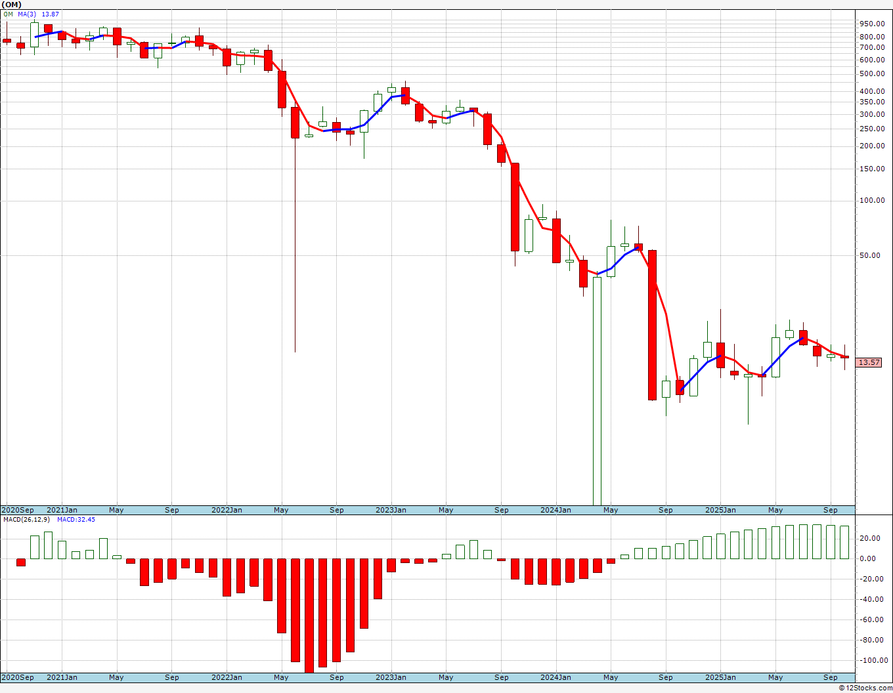Click the OM symbol beside MA(3)
The image size is (893, 693).
(x=8, y=14)
